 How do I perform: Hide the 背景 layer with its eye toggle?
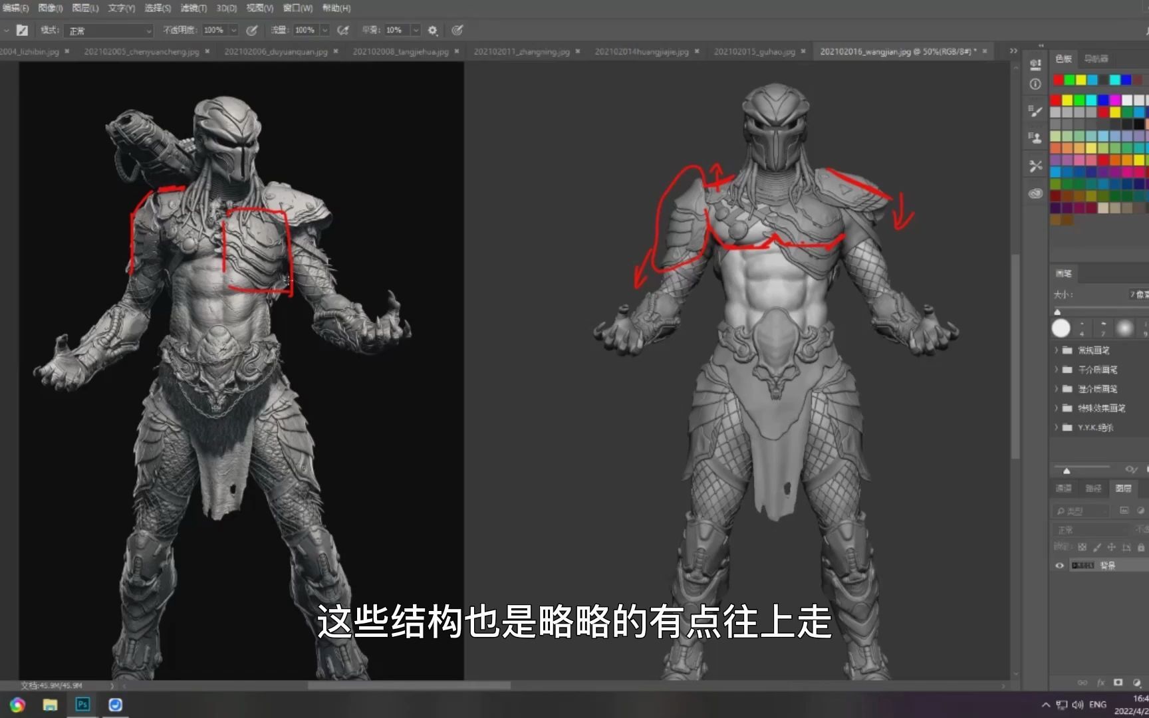point(1059,566)
